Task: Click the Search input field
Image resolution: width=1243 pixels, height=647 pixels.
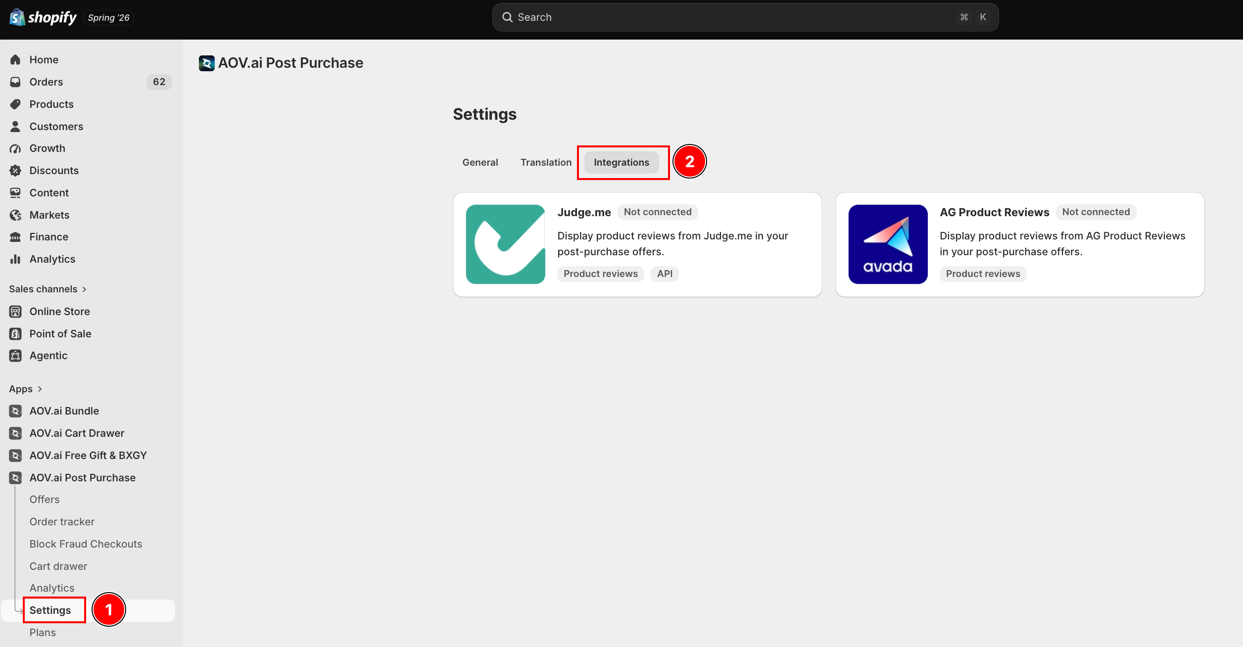Action: coord(745,17)
